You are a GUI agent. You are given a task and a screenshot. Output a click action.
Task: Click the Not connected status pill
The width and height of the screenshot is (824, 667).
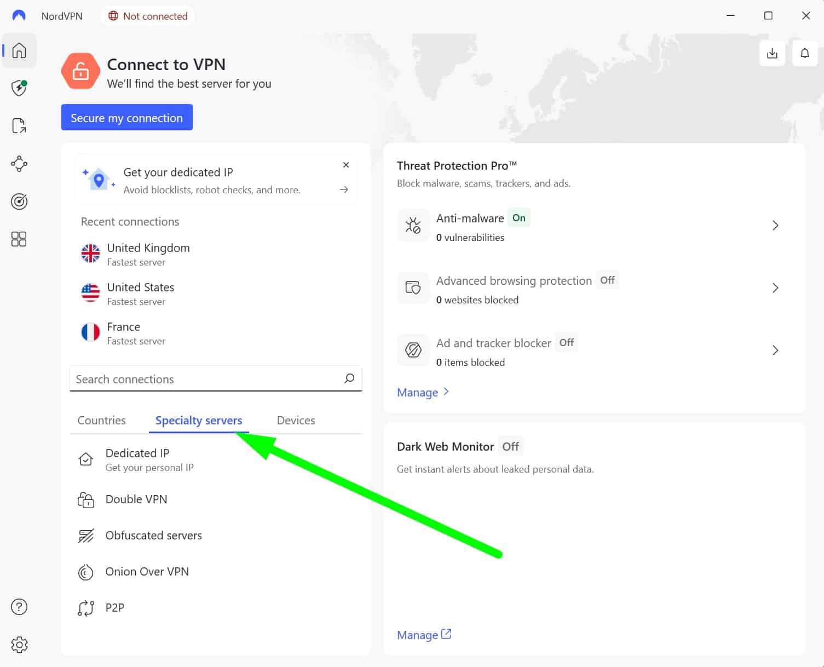point(148,16)
